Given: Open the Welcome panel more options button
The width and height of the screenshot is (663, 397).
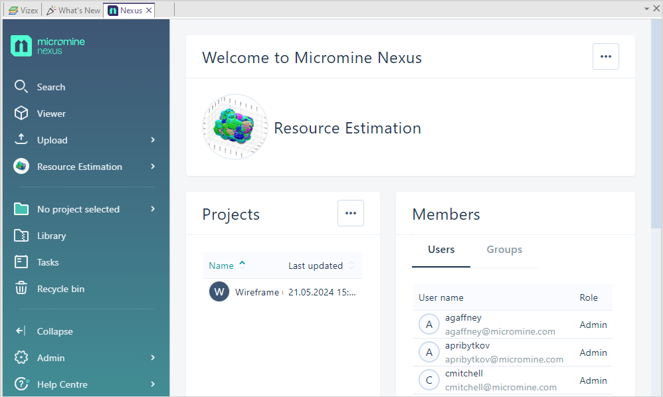Looking at the screenshot, I should click(605, 56).
